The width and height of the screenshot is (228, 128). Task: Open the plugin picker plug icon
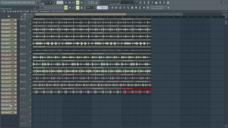[136, 7]
